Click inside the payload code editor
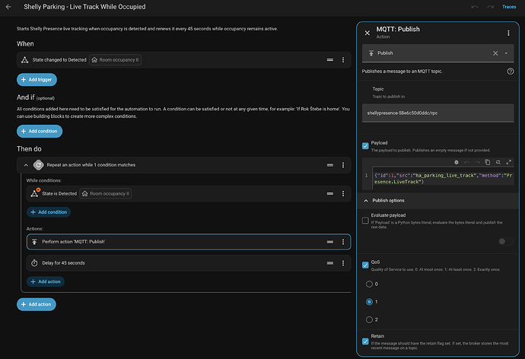 tap(443, 179)
